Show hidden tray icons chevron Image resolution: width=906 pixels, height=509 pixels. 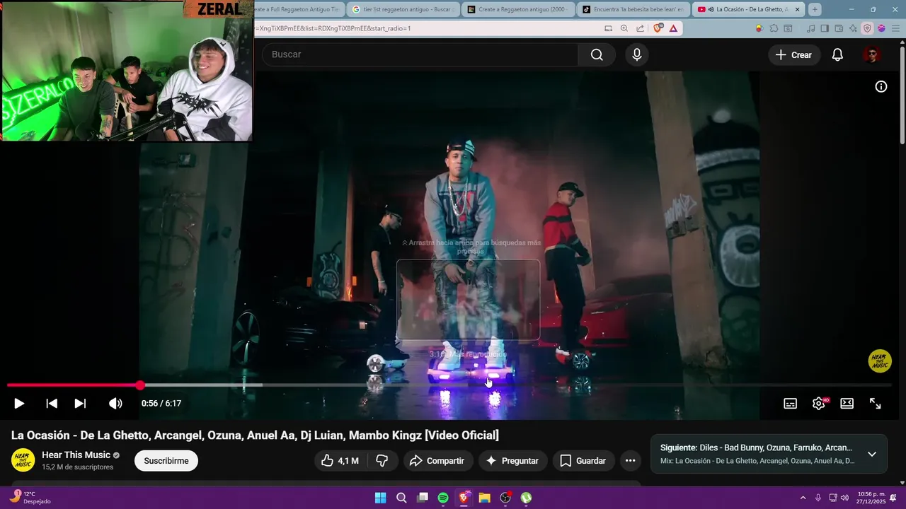803,498
